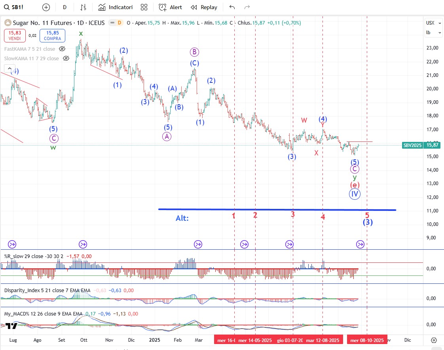
Task: Click the mer 08-10-2025 date marker
Action: pos(367,340)
